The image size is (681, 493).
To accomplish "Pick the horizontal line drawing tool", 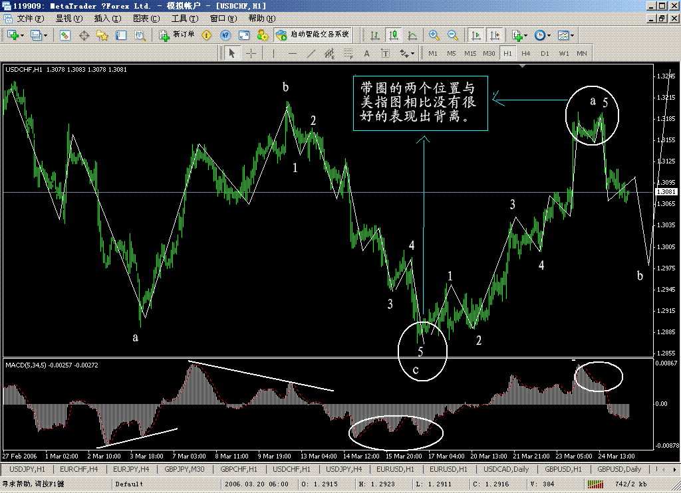I will tap(293, 53).
